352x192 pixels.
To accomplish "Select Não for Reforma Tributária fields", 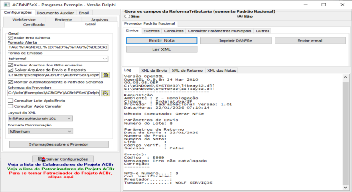I will [x=240, y=16].
